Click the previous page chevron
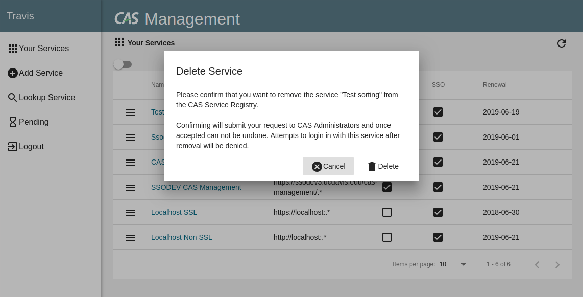 click(x=537, y=265)
